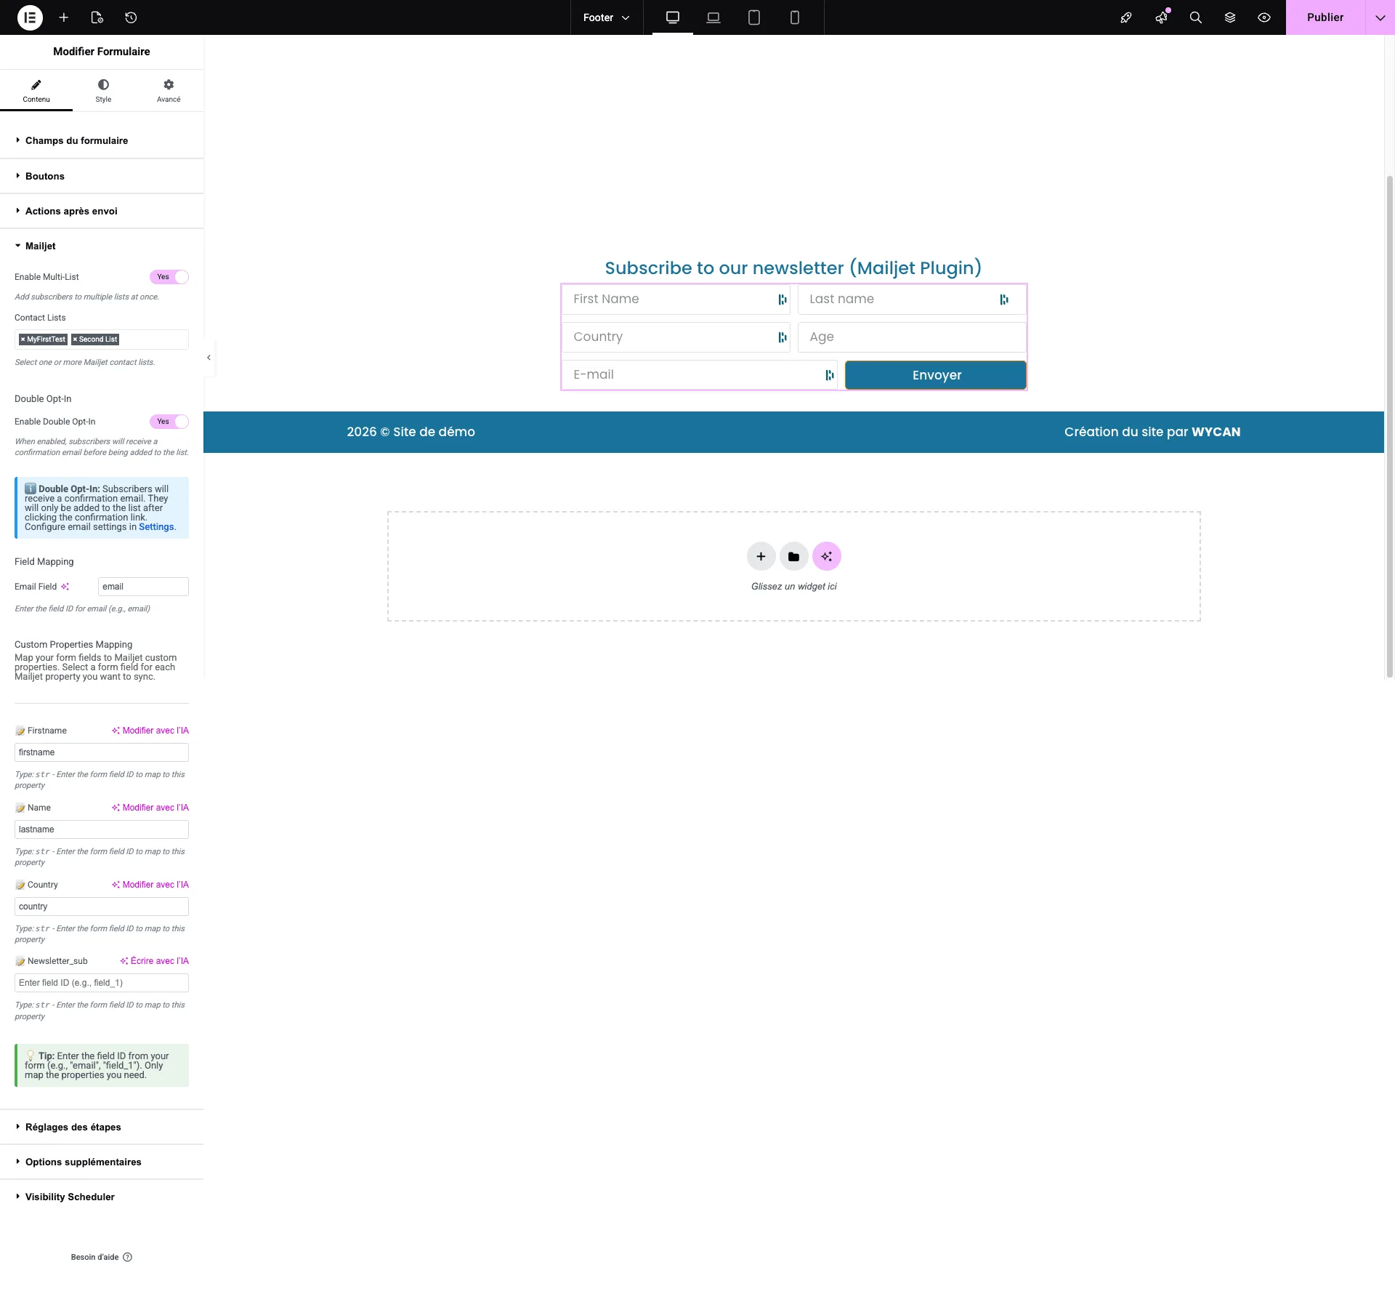Click the Newsletter_sub field ID input
This screenshot has width=1395, height=1302.
(102, 983)
